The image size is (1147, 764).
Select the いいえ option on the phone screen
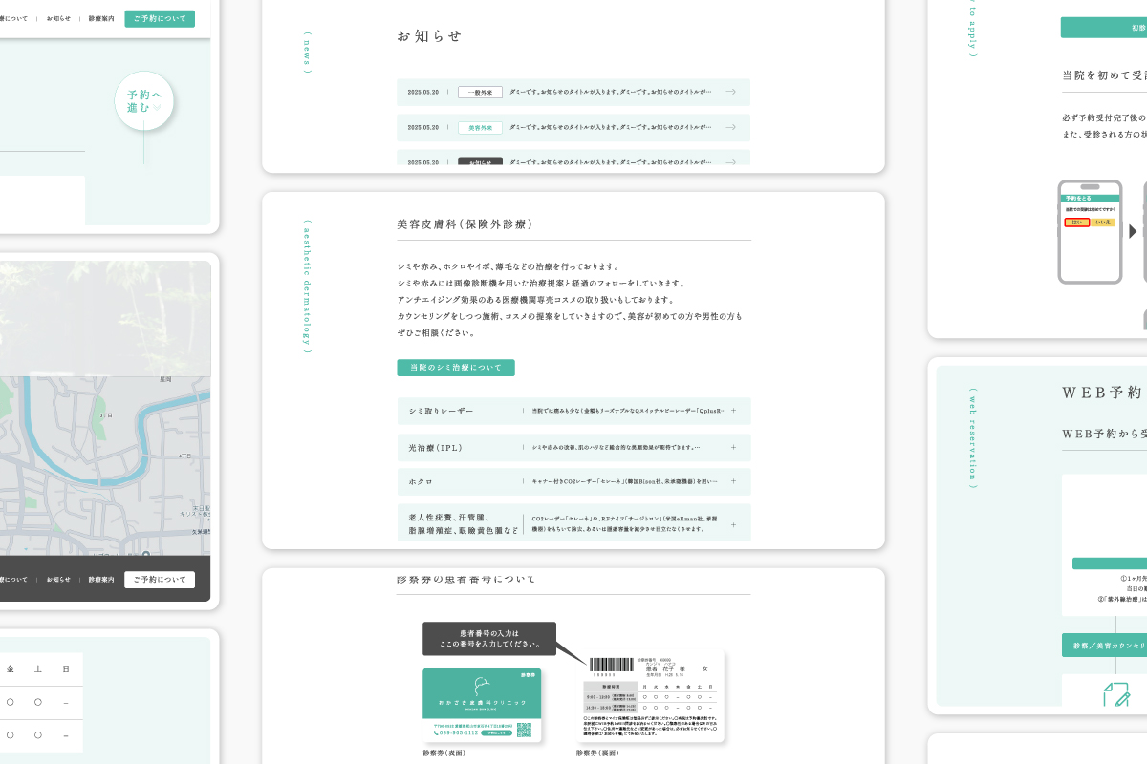[1103, 223]
